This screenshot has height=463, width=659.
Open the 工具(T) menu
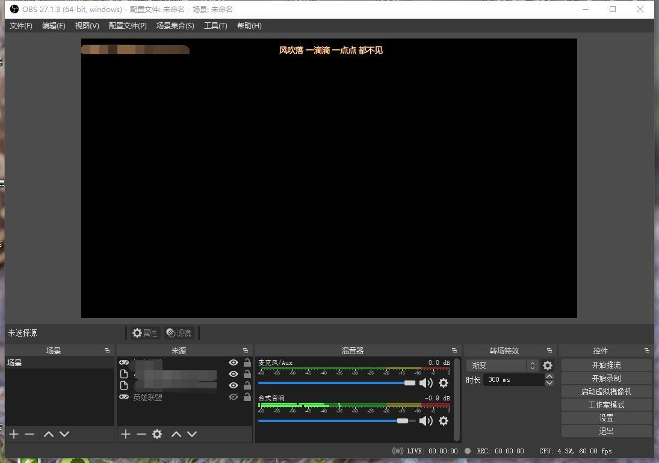[215, 25]
